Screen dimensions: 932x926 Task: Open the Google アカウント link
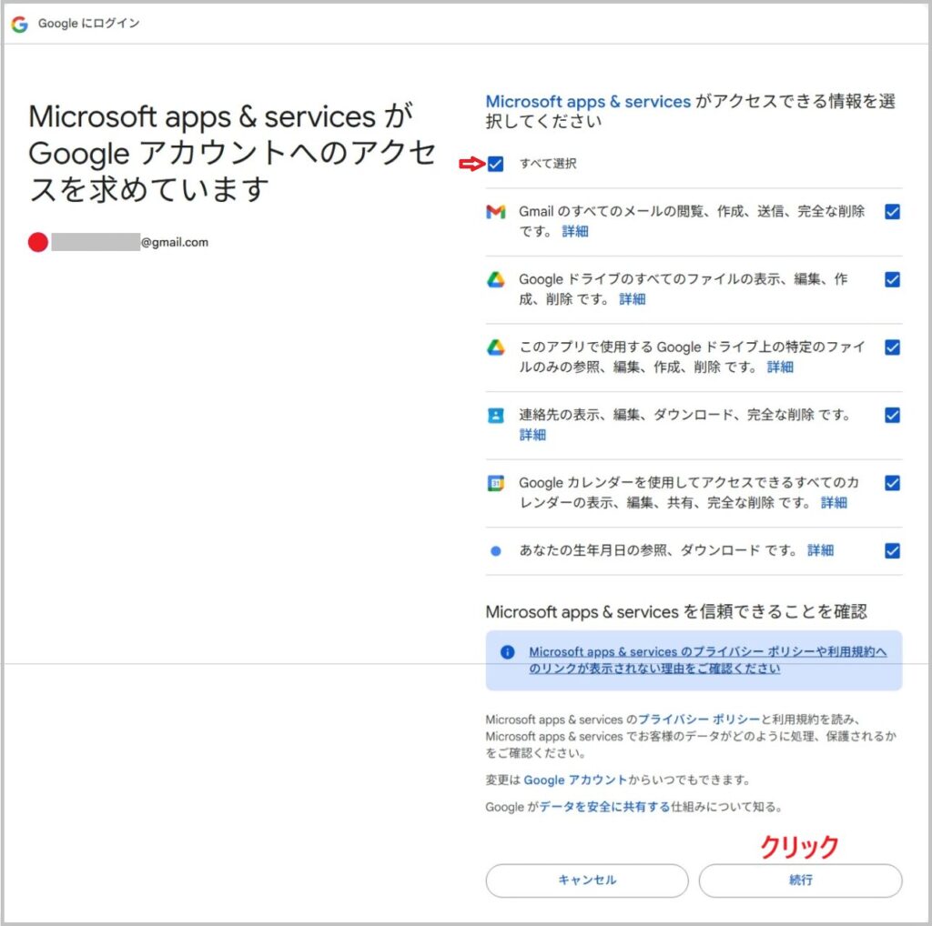click(x=575, y=780)
